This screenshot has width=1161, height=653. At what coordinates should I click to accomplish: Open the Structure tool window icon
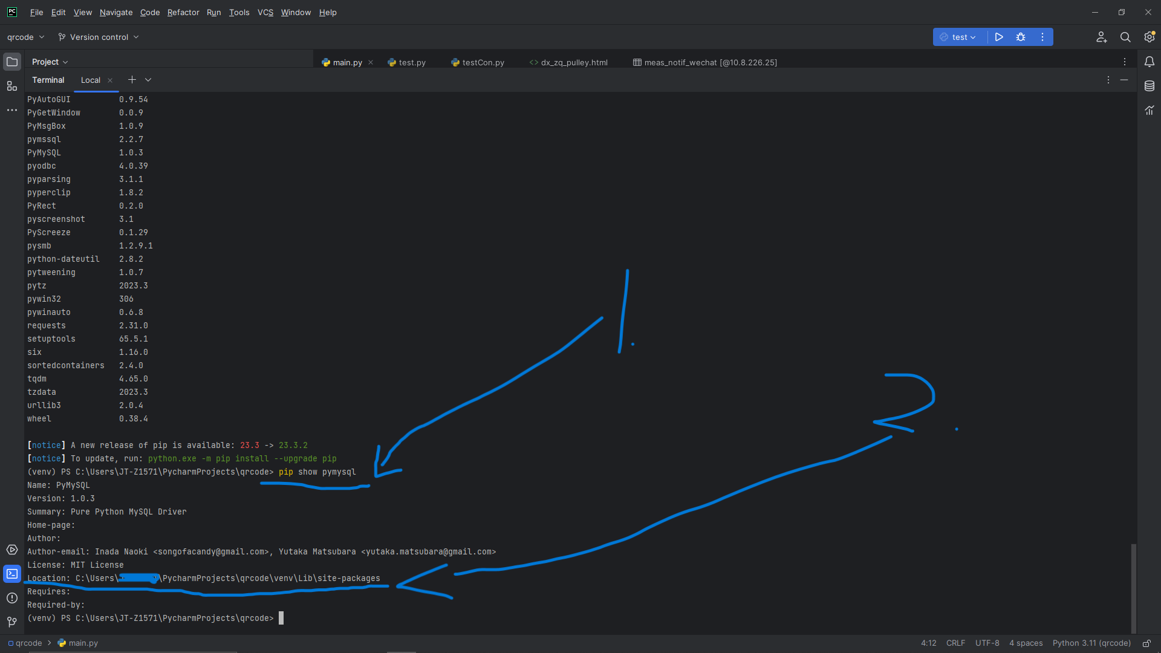[x=12, y=86]
